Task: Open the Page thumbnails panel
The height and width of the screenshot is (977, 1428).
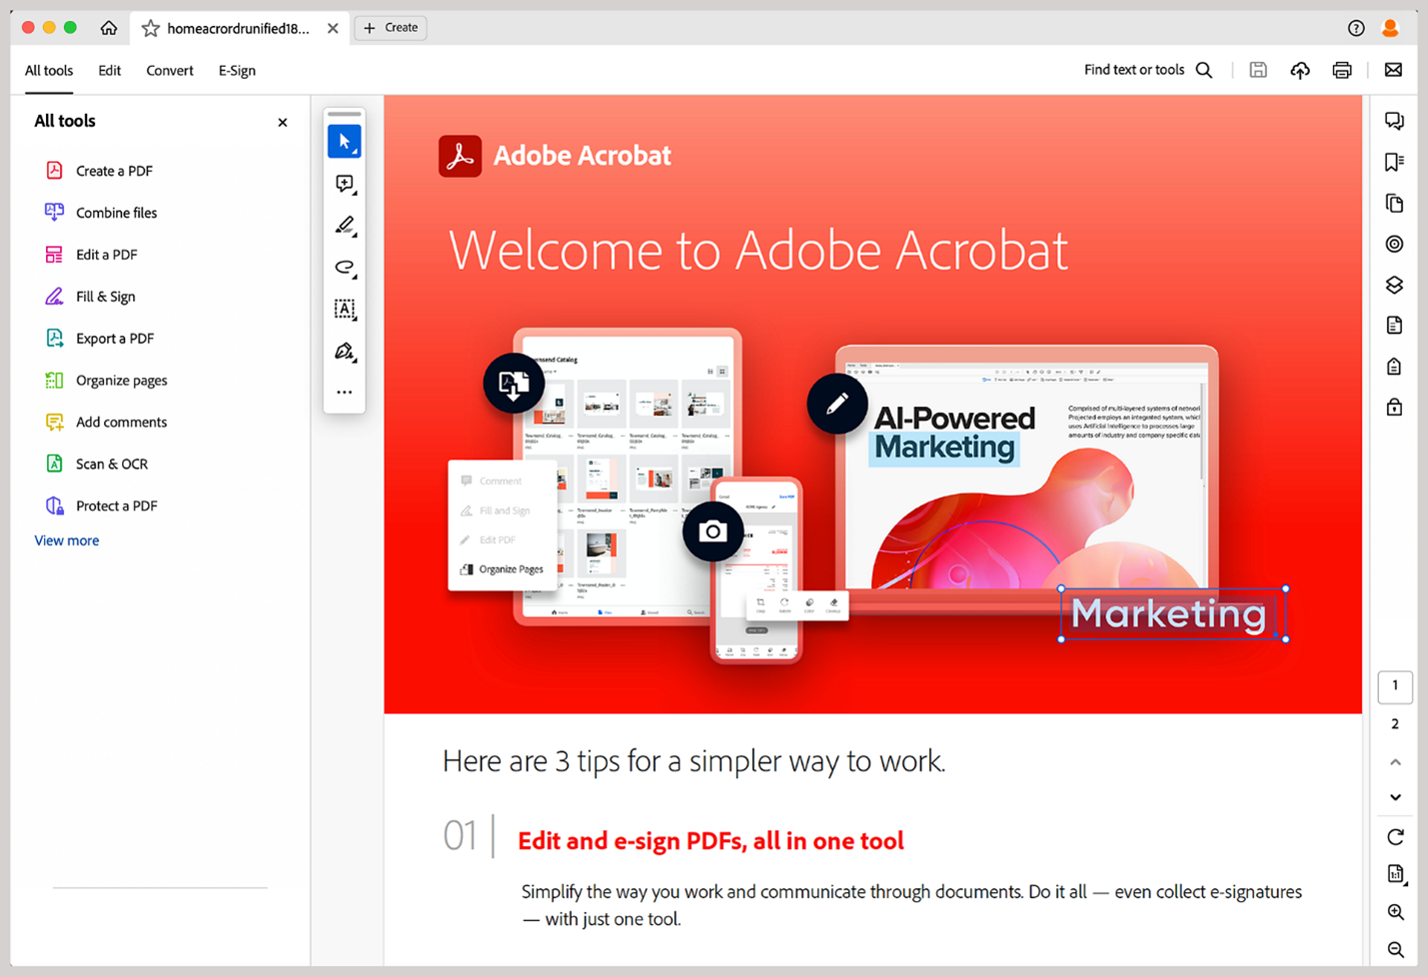Action: tap(1394, 203)
